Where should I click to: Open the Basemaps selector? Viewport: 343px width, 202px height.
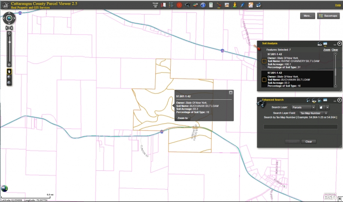tap(328, 16)
